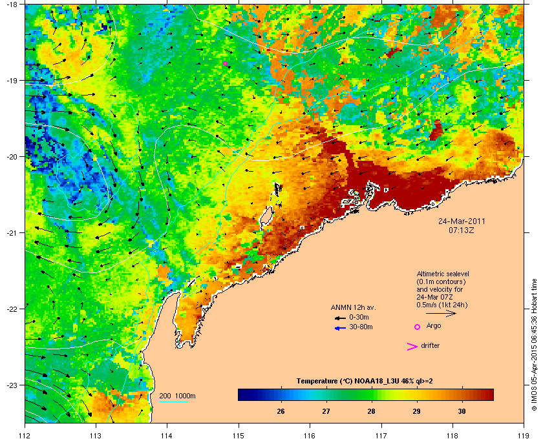Click the 112 longitude axis label

tap(25, 435)
